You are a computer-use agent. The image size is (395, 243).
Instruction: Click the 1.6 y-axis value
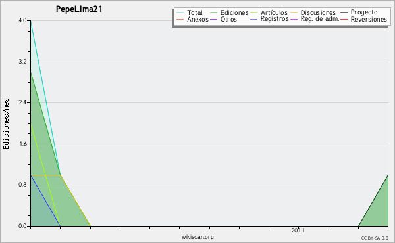point(22,144)
